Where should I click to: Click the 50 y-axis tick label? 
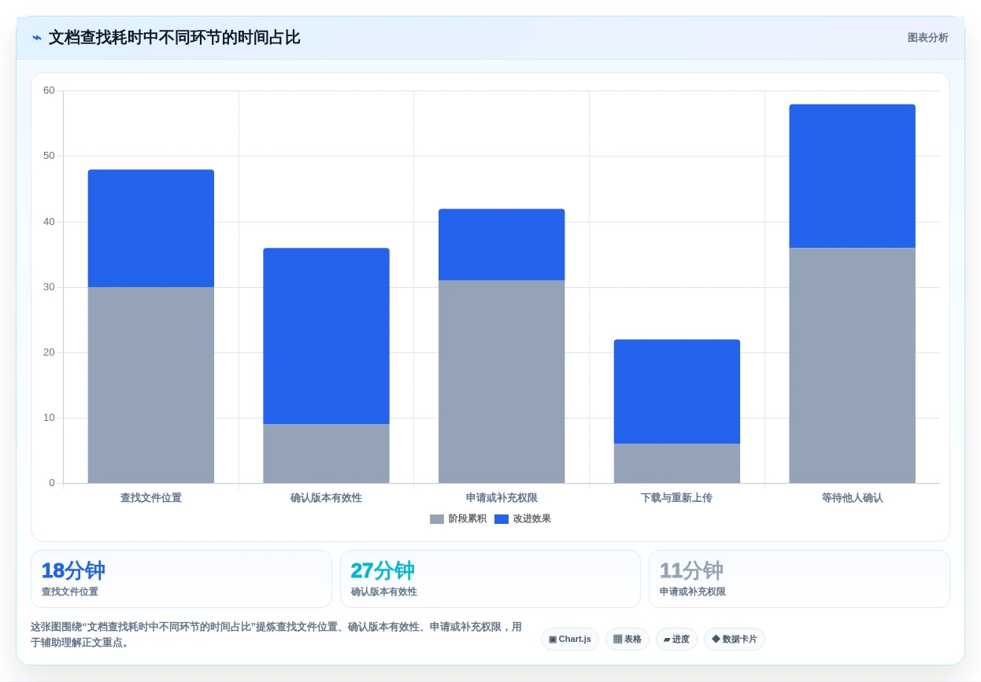tap(49, 156)
